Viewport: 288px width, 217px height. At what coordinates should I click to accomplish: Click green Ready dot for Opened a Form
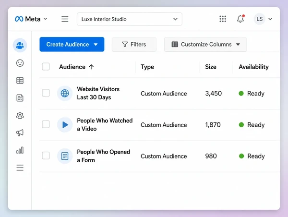(x=241, y=156)
